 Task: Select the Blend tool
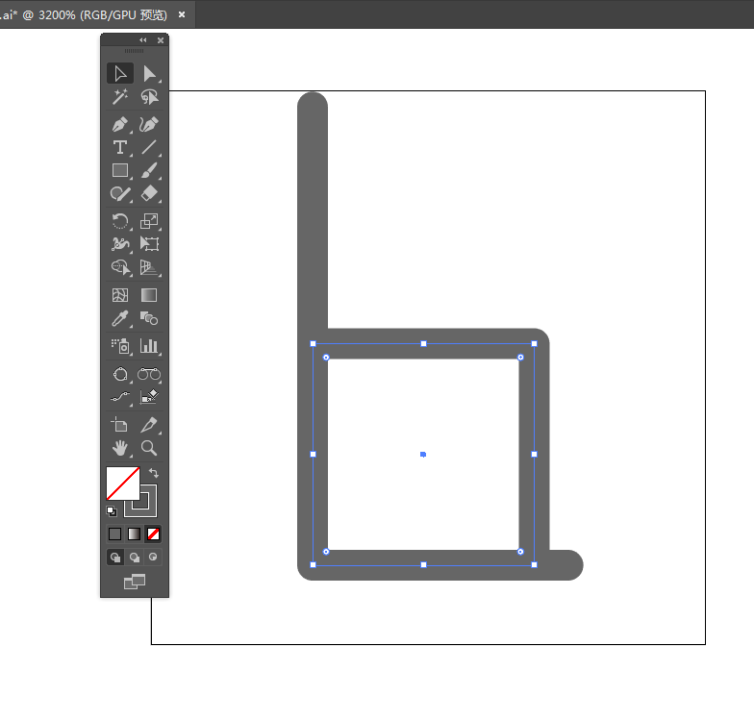[x=149, y=318]
